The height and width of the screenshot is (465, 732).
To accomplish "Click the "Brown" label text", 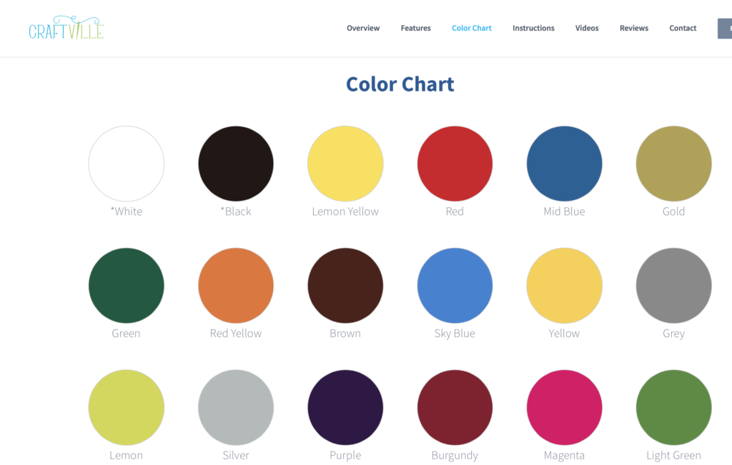I will tap(345, 334).
